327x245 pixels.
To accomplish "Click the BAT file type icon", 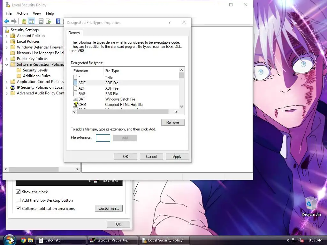I will click(x=75, y=99).
